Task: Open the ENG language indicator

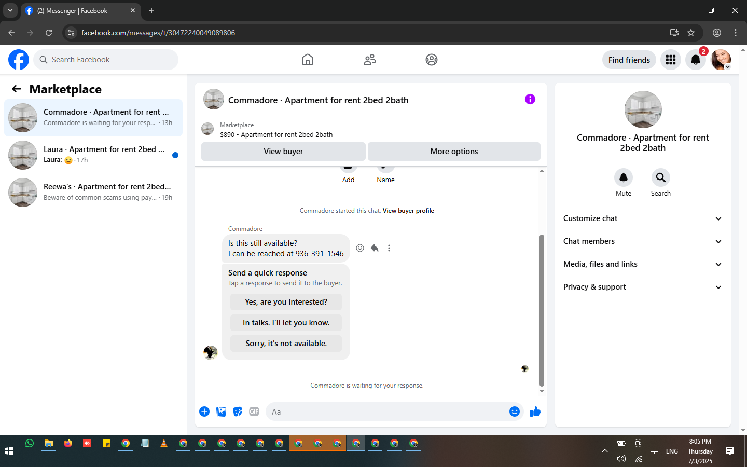Action: (x=672, y=451)
